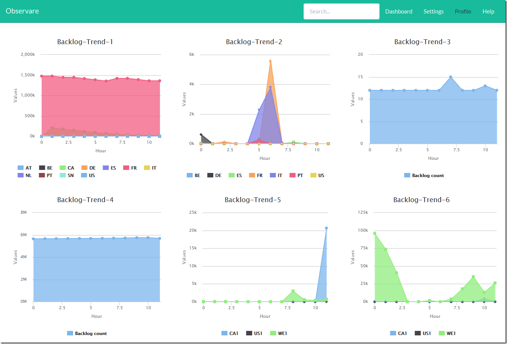Toggle CA series in Backlog-Trend-1 legend

click(67, 168)
